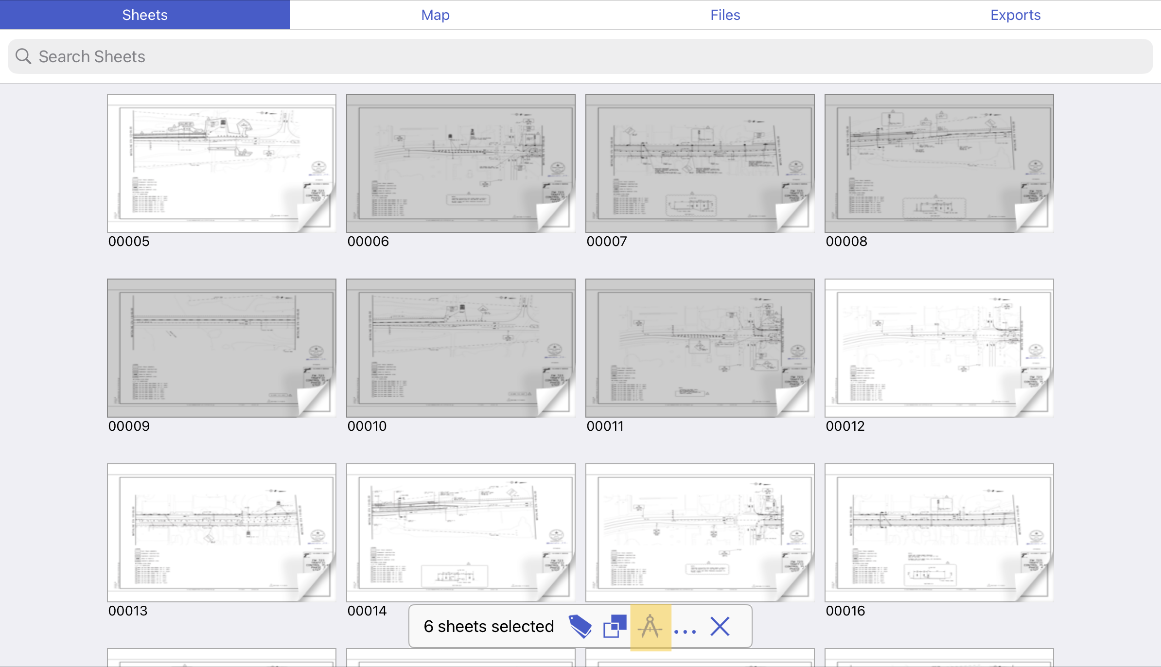Click the 6 sheets selected label

point(489,626)
